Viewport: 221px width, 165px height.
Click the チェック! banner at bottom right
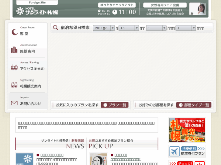click(187, 163)
